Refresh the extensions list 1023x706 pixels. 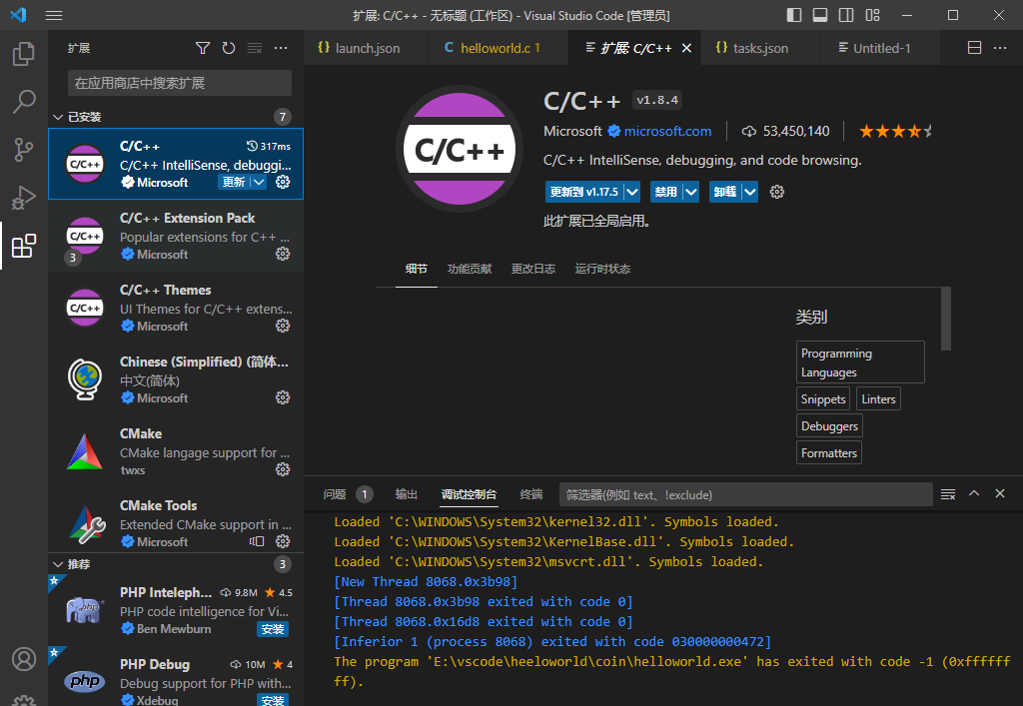coord(229,48)
